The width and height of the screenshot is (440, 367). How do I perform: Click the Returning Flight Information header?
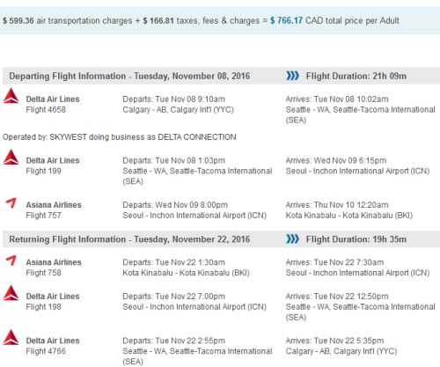click(x=129, y=239)
